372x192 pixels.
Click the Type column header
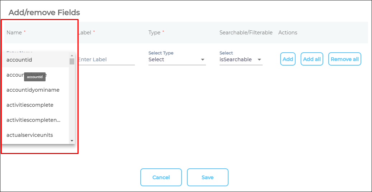(x=154, y=33)
